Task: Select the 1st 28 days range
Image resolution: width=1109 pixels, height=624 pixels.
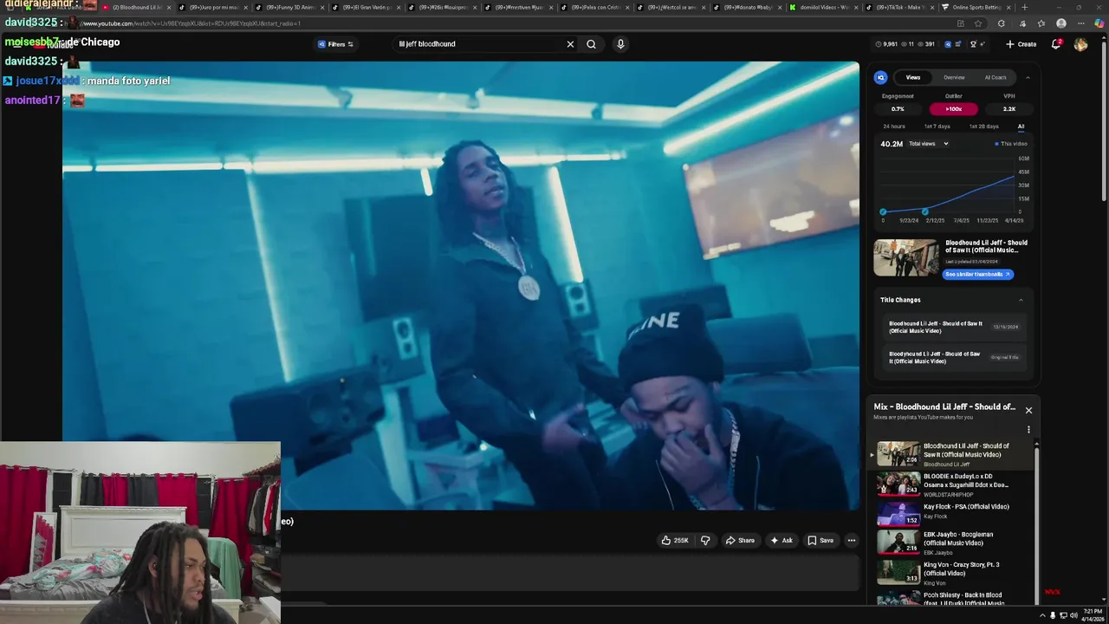Action: click(x=984, y=127)
